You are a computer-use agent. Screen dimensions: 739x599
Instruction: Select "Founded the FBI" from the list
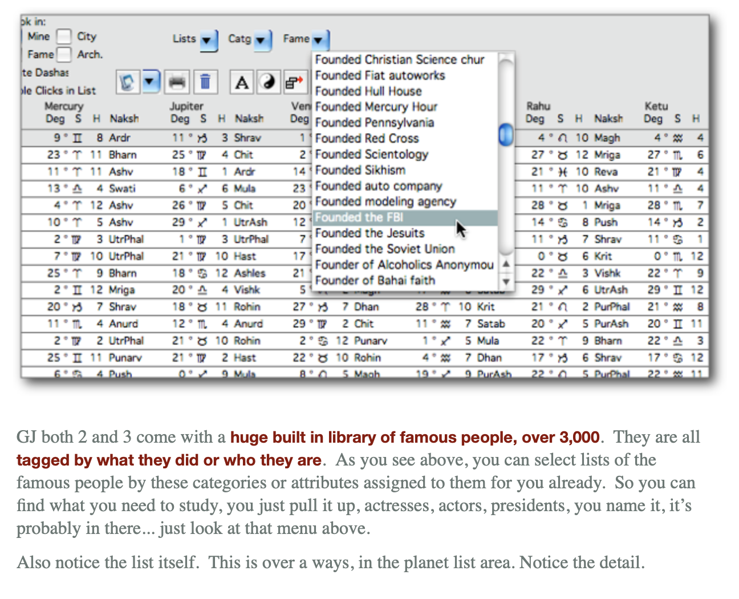coord(359,217)
